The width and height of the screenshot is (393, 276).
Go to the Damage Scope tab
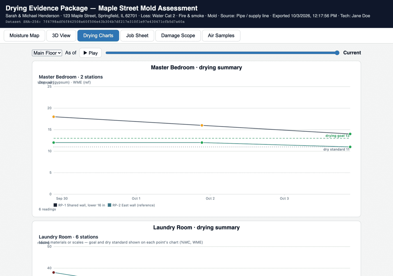click(x=178, y=36)
